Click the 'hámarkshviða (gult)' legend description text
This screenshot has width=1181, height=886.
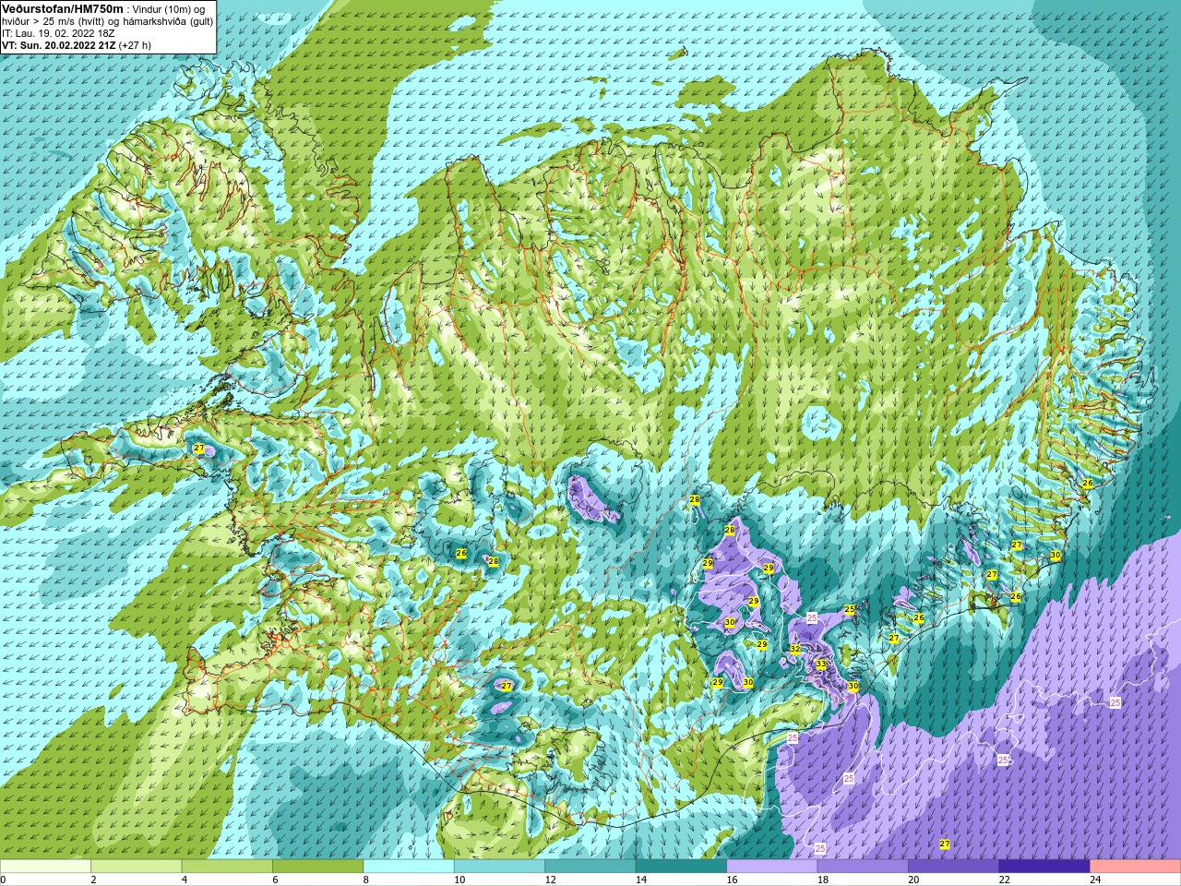(x=169, y=21)
